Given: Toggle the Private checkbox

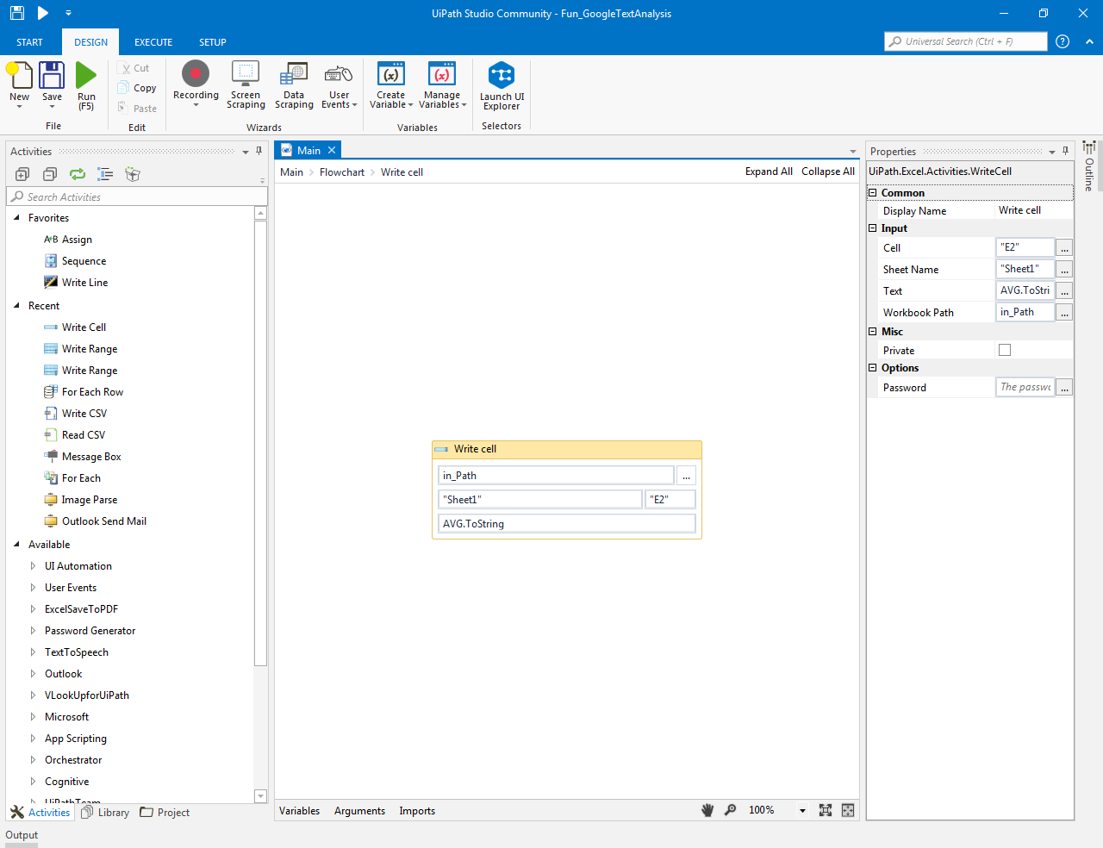Looking at the screenshot, I should click(x=1005, y=350).
